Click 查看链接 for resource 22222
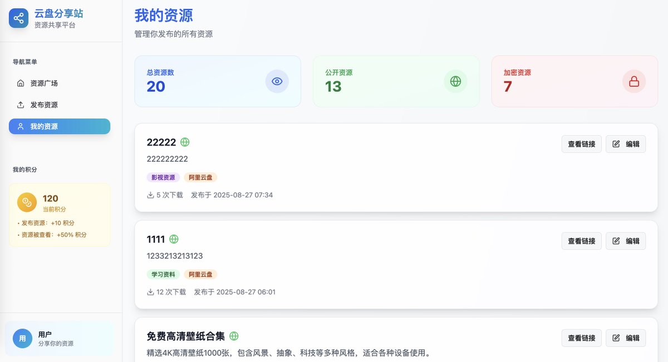 581,144
